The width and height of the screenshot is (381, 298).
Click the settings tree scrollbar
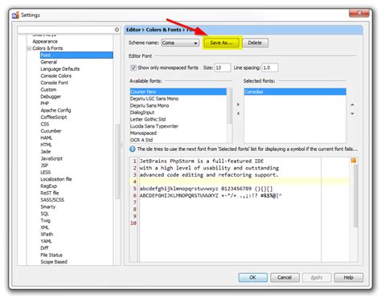pos(117,161)
